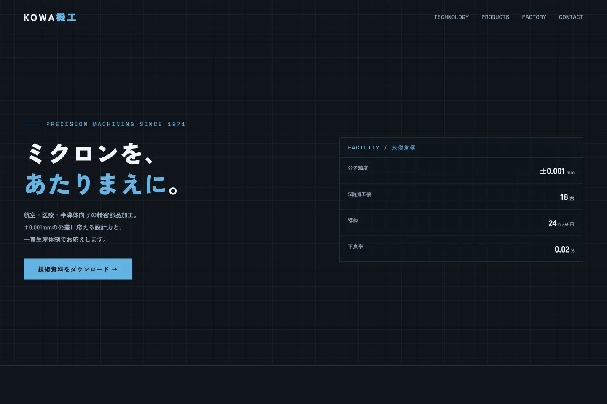This screenshot has width=607, height=404.
Task: Select the 5軸加工機 row
Action: (x=461, y=197)
